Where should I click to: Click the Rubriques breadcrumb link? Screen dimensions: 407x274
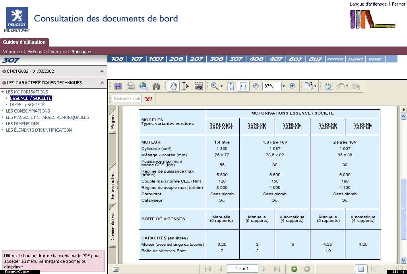pos(81,52)
